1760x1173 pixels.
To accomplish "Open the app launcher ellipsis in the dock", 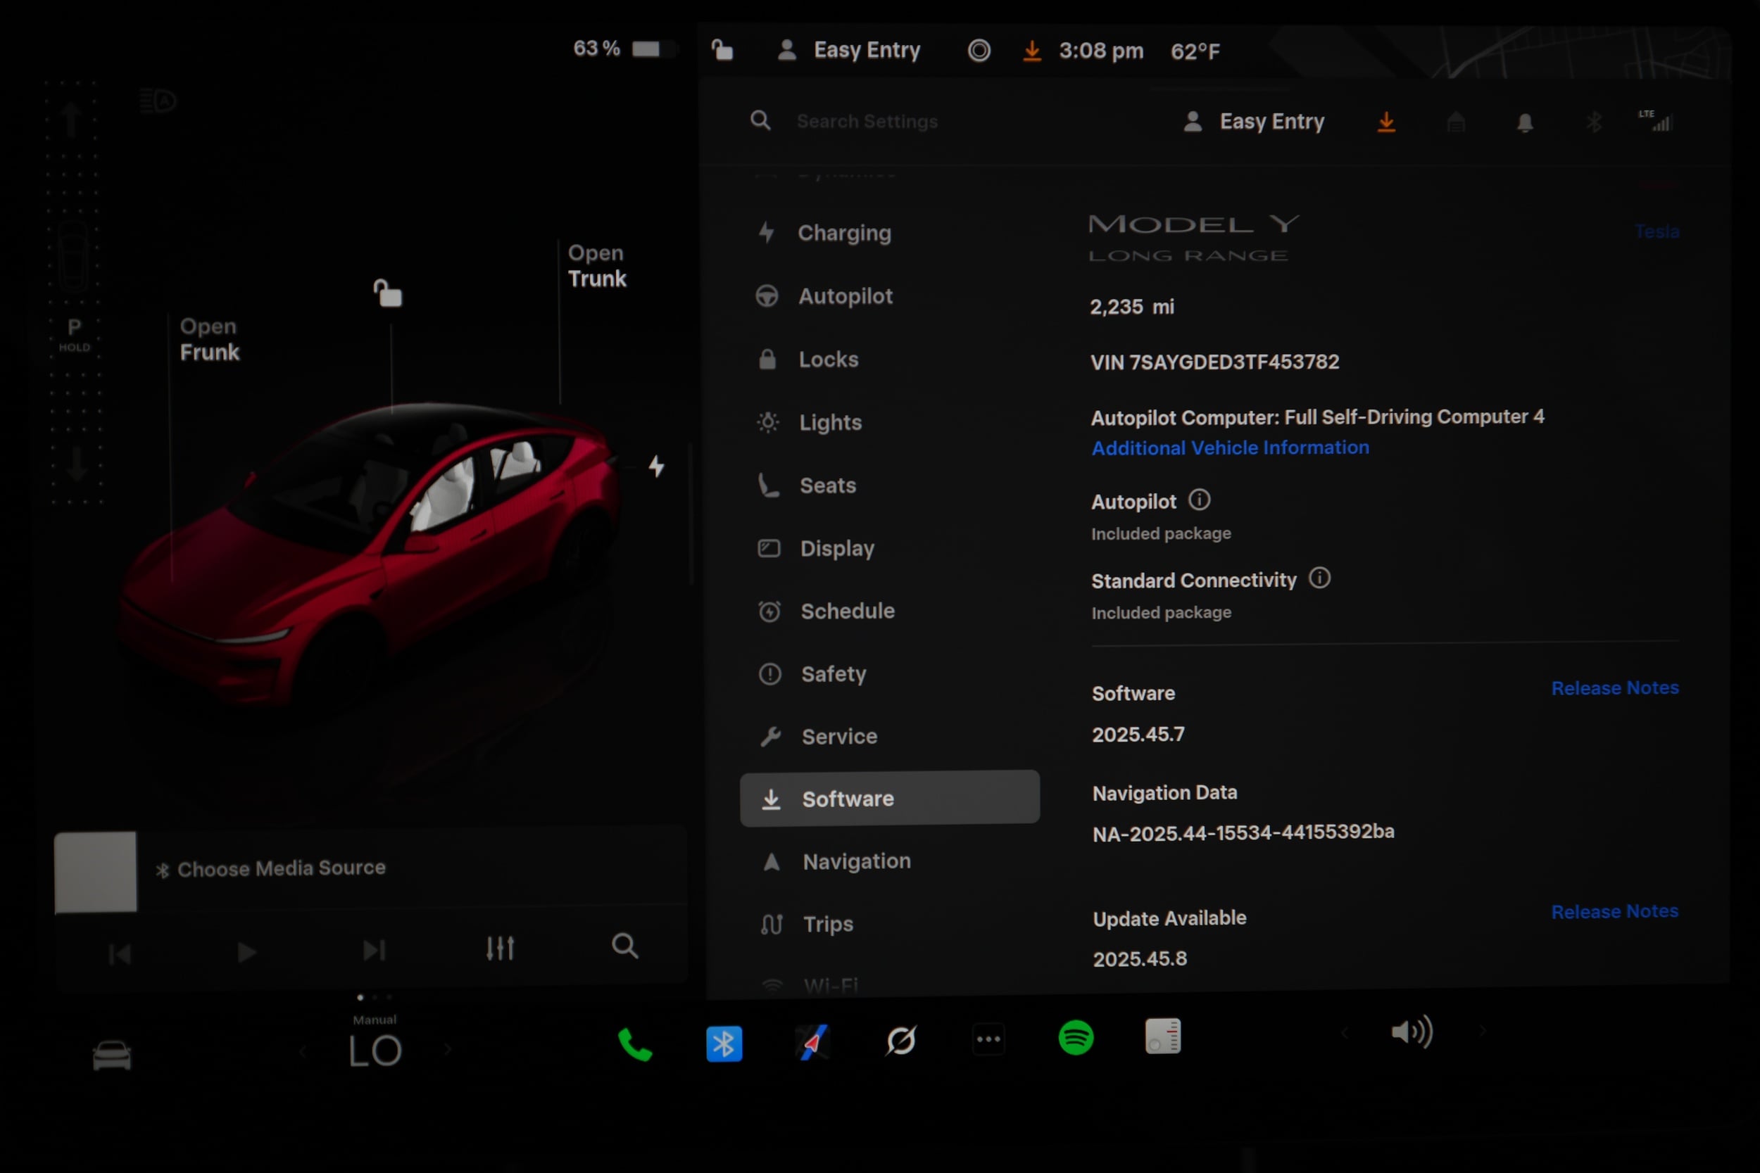I will [988, 1039].
